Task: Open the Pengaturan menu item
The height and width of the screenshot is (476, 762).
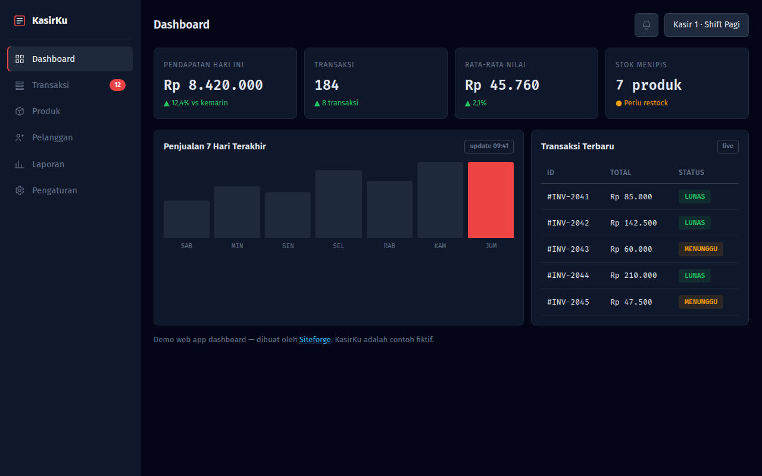Action: [70, 190]
